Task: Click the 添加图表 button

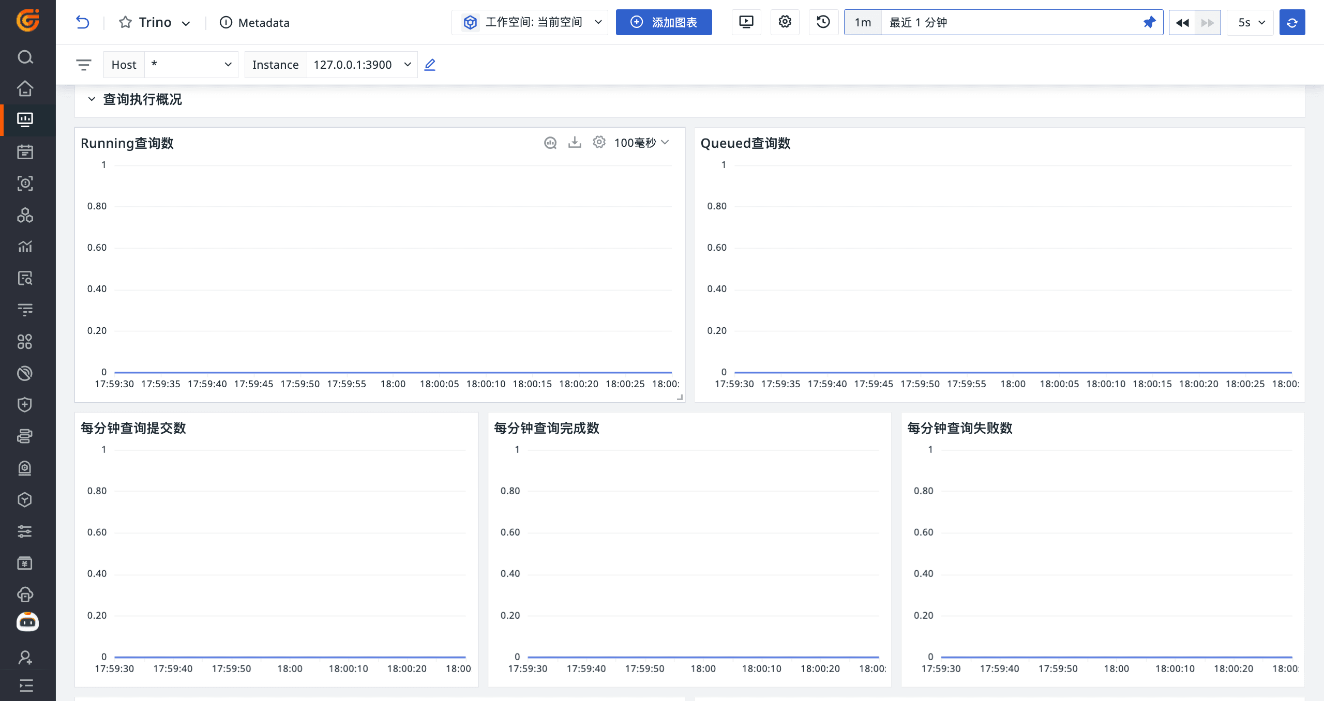Action: coord(664,22)
